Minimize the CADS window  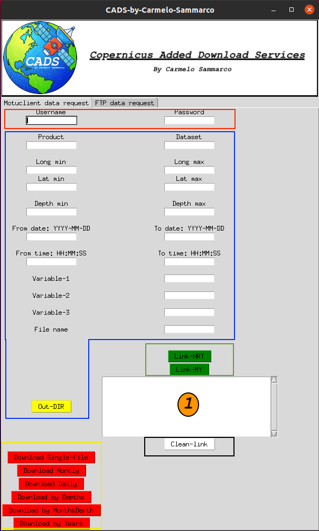[274, 10]
